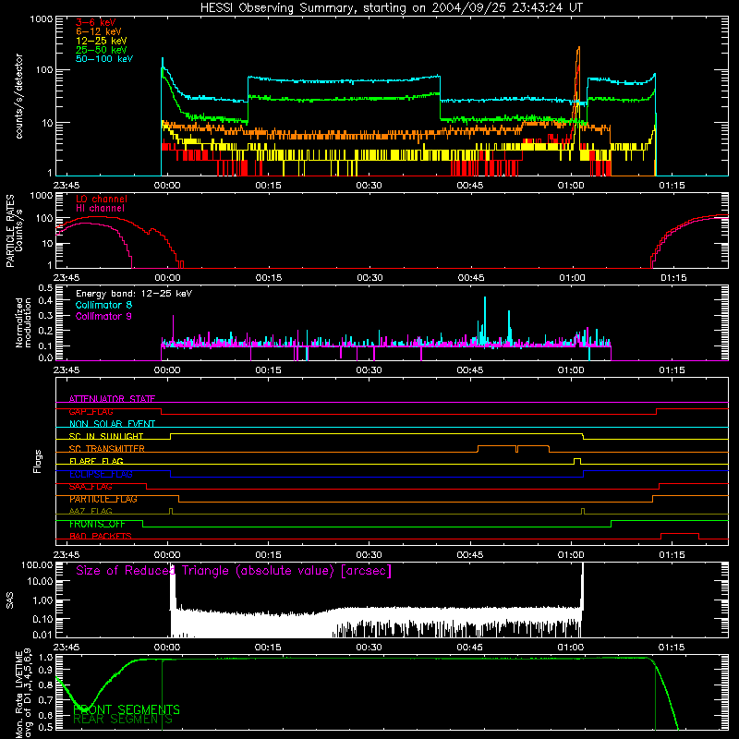Click the 0.4 tick on the modulation axis
This screenshot has width=739, height=739.
click(45, 300)
